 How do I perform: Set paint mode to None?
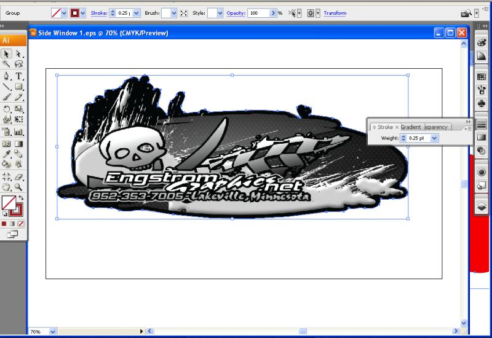point(21,224)
